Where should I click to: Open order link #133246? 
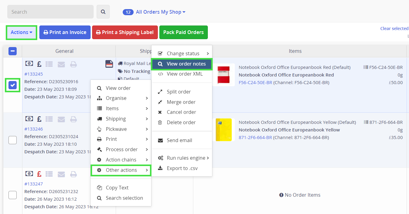tap(34, 129)
